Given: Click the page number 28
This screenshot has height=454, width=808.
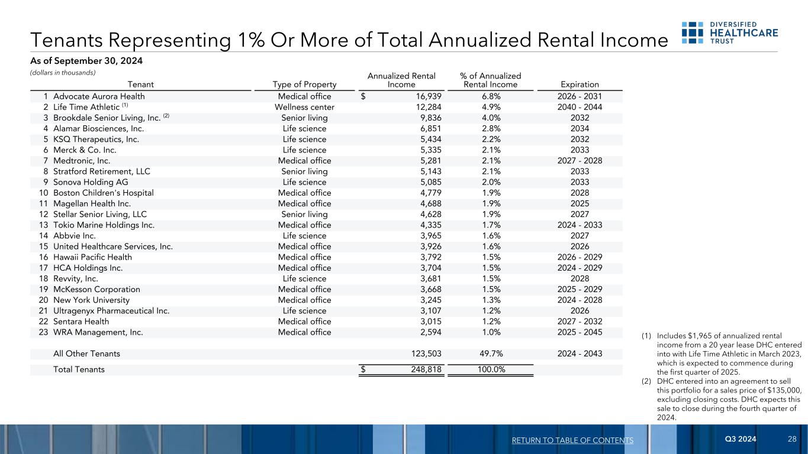Looking at the screenshot, I should pos(792,439).
